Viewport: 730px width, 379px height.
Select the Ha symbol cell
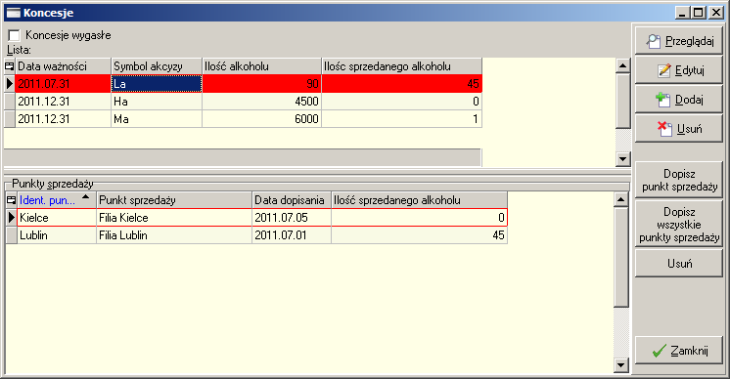pos(157,102)
